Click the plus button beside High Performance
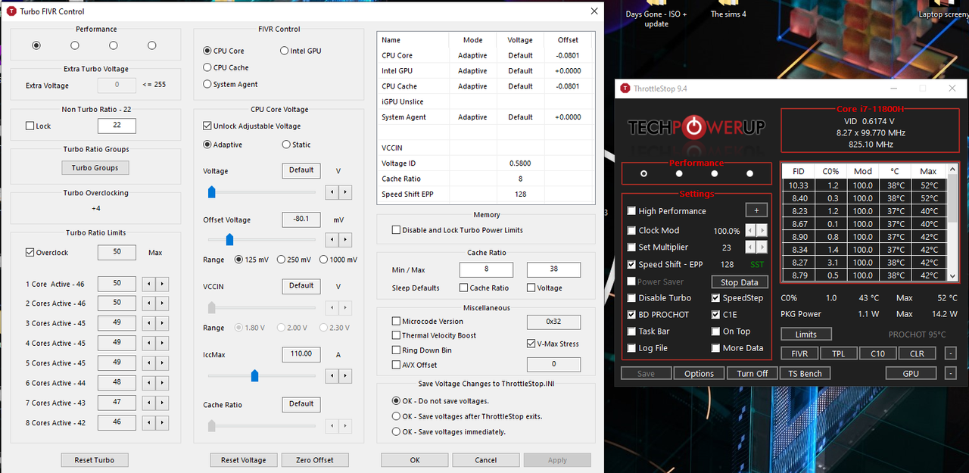This screenshot has width=969, height=473. point(756,210)
